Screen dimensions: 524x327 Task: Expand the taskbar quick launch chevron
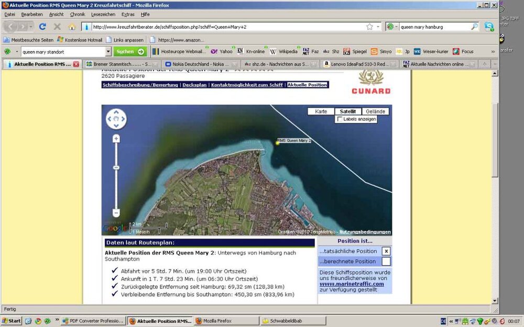pos(57,320)
